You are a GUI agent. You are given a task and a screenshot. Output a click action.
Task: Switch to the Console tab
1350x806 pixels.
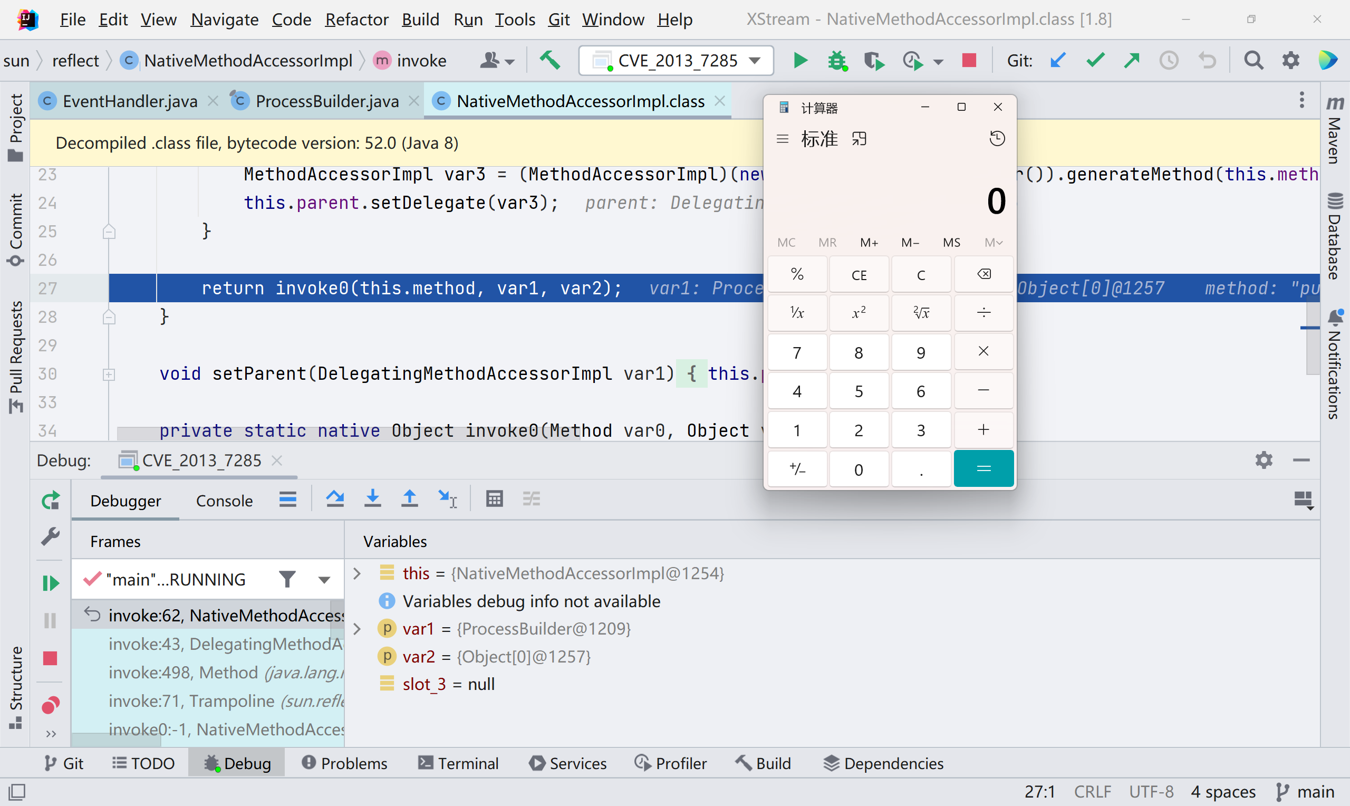[224, 501]
